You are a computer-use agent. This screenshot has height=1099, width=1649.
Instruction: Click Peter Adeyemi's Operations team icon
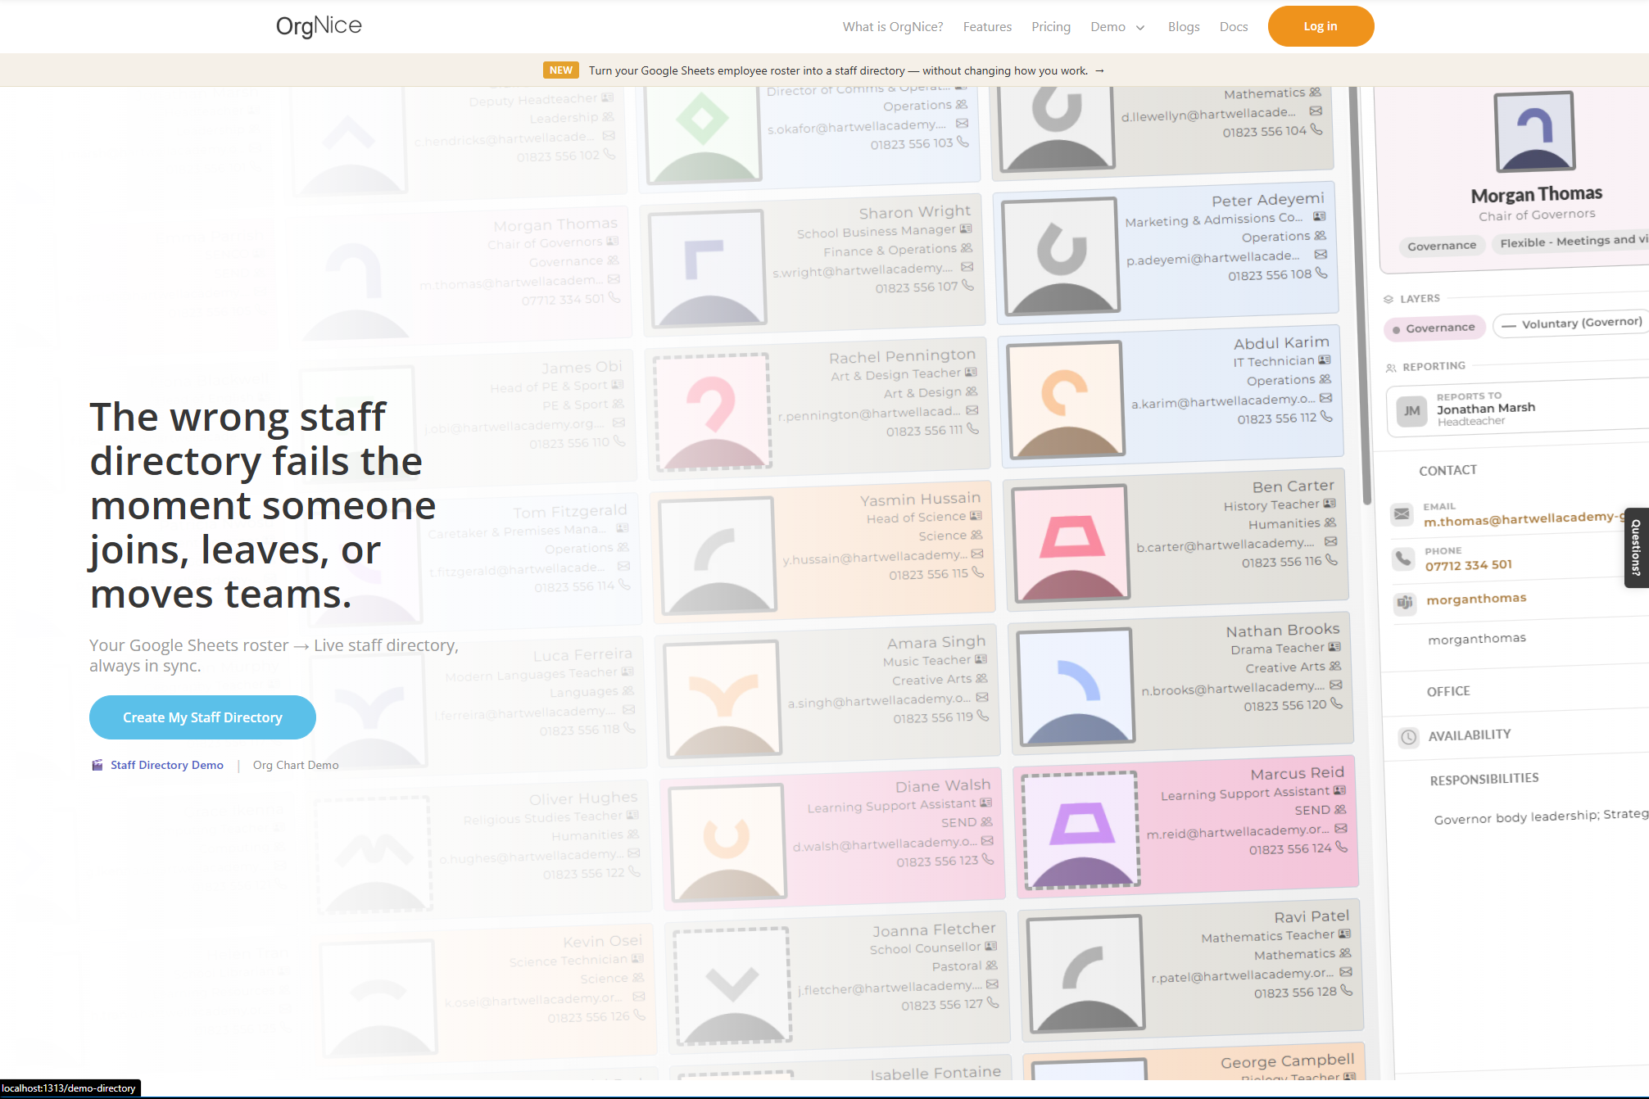(x=1321, y=236)
